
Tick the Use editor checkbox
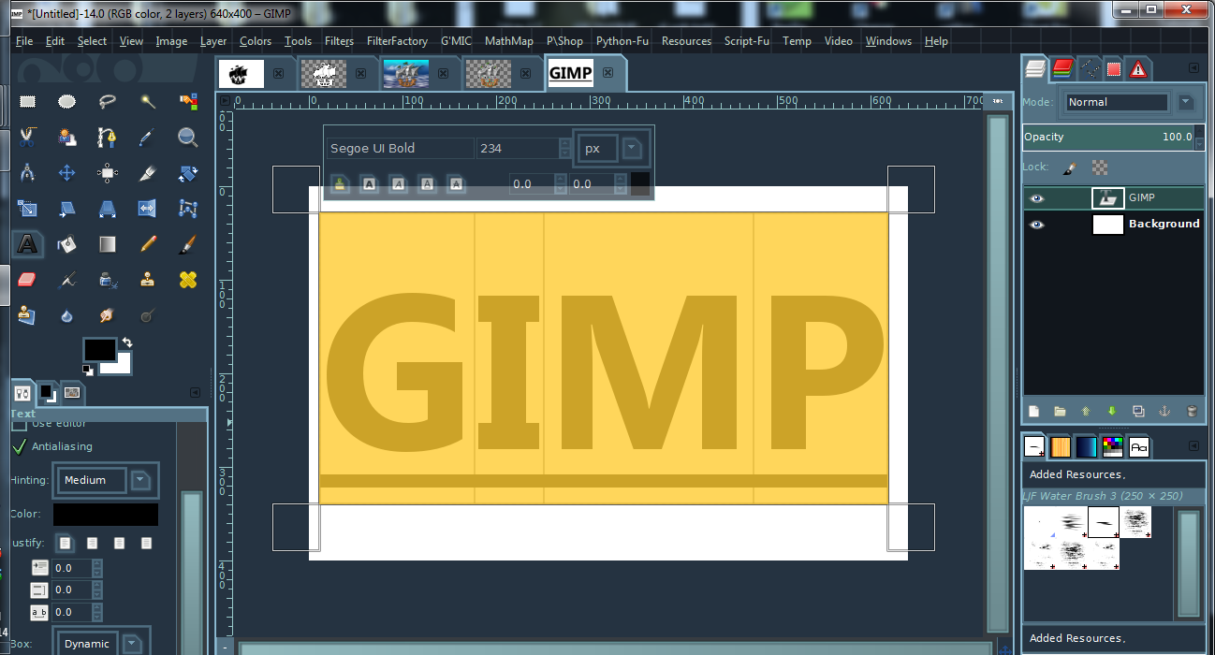[x=20, y=424]
